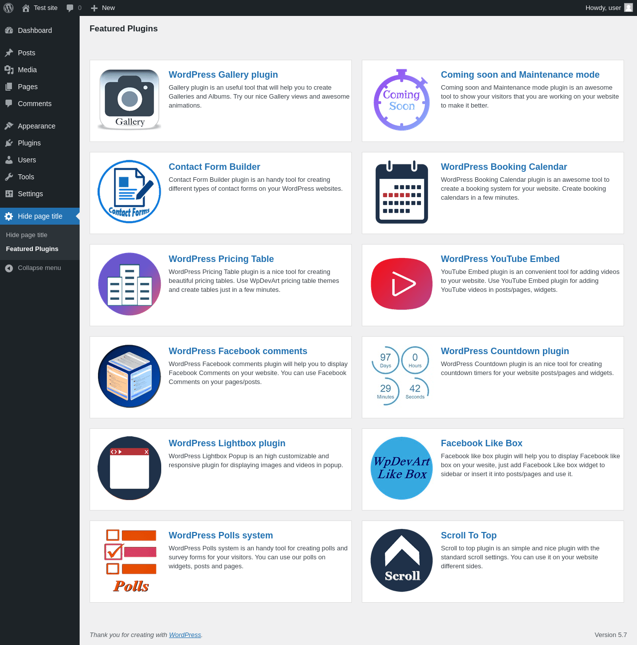Screen dimensions: 637x645
Task: Open WordPress YouTube Embed link
Action: point(500,259)
